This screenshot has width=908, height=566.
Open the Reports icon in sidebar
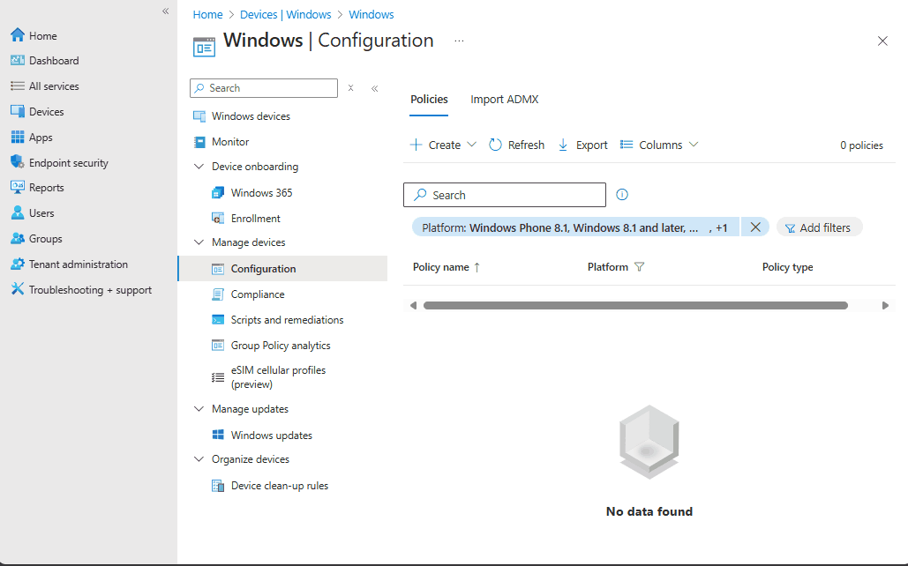click(18, 188)
